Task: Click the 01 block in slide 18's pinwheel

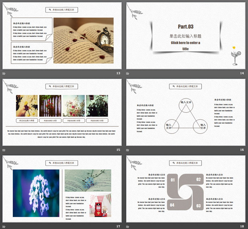Action: pos(174,180)
